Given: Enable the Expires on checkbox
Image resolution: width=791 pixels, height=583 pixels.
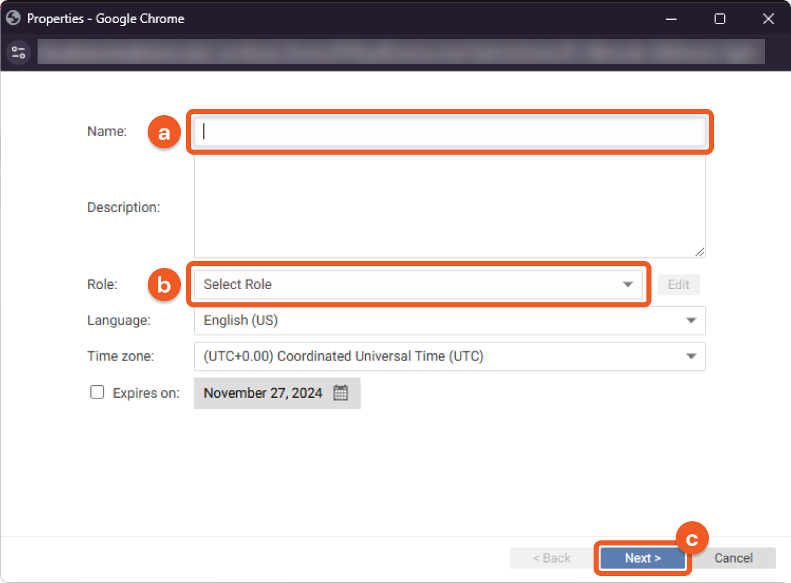Looking at the screenshot, I should click(x=97, y=392).
